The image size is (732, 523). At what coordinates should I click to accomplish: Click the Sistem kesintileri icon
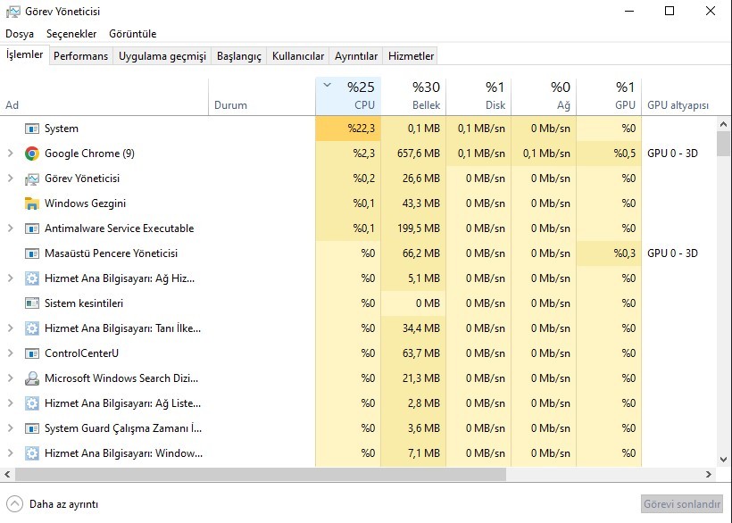[x=32, y=303]
